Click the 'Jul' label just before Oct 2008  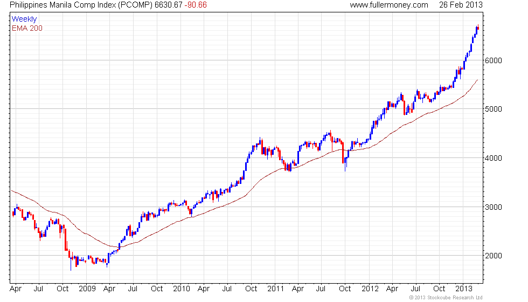(38, 289)
